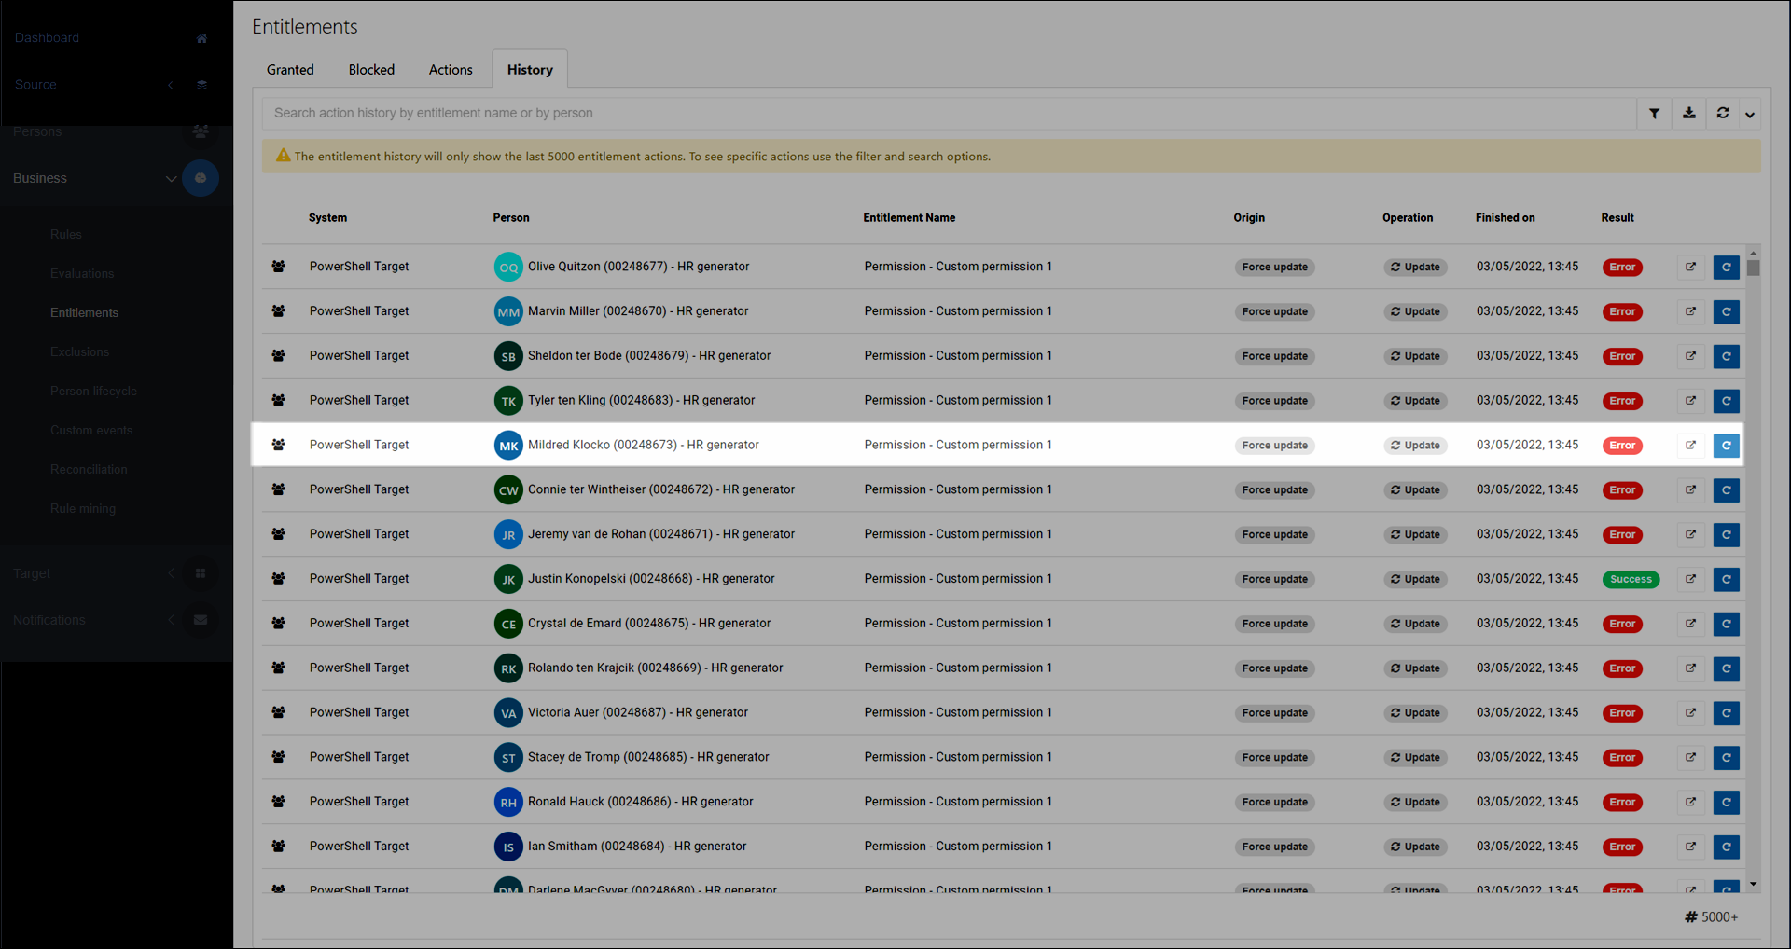
Task: Open the Actions tab
Action: pyautogui.click(x=451, y=70)
